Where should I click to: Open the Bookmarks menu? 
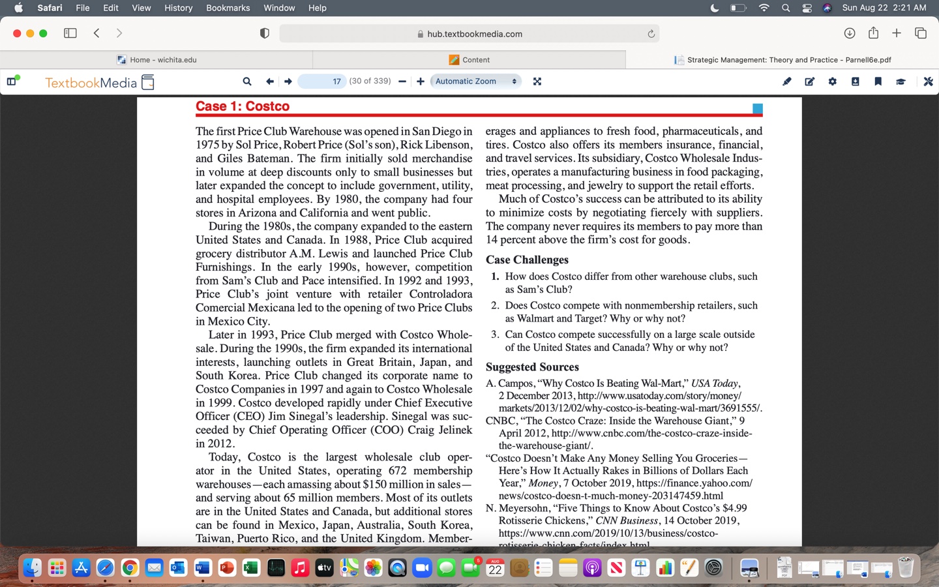(228, 8)
